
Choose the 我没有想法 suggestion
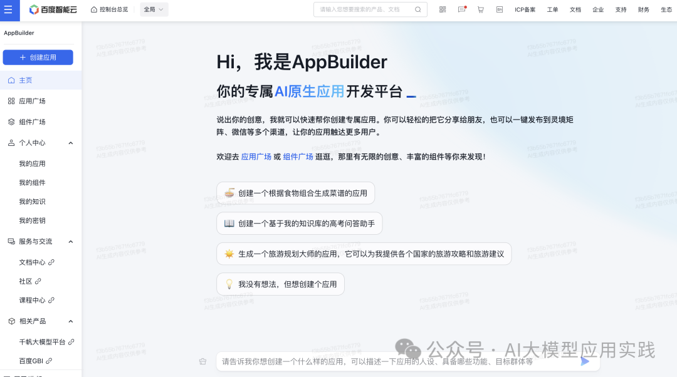point(280,284)
